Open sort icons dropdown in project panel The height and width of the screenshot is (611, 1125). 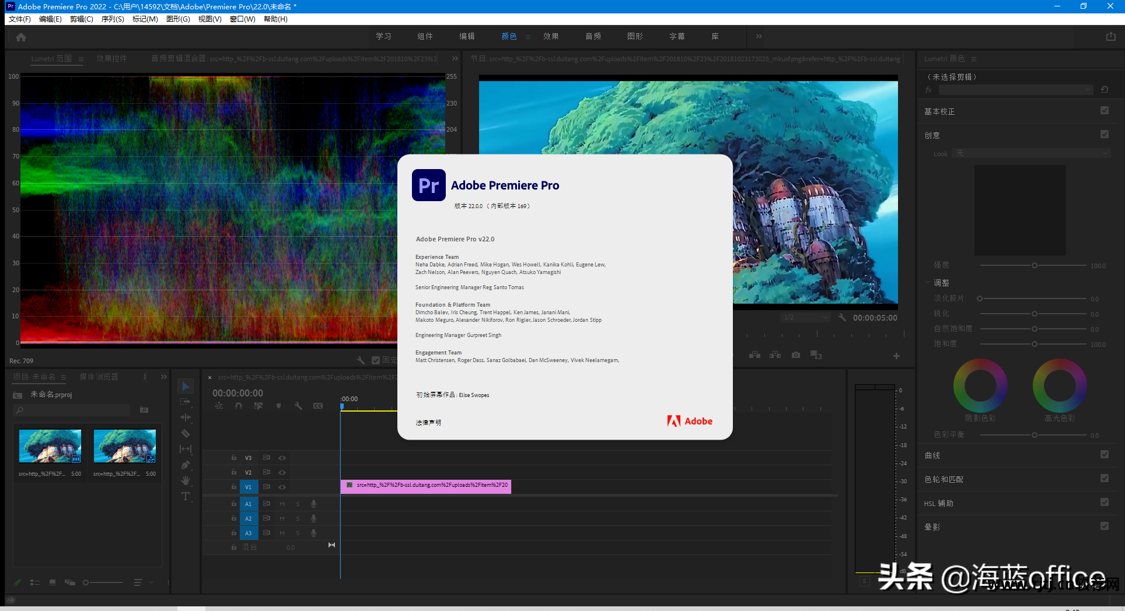(x=142, y=582)
